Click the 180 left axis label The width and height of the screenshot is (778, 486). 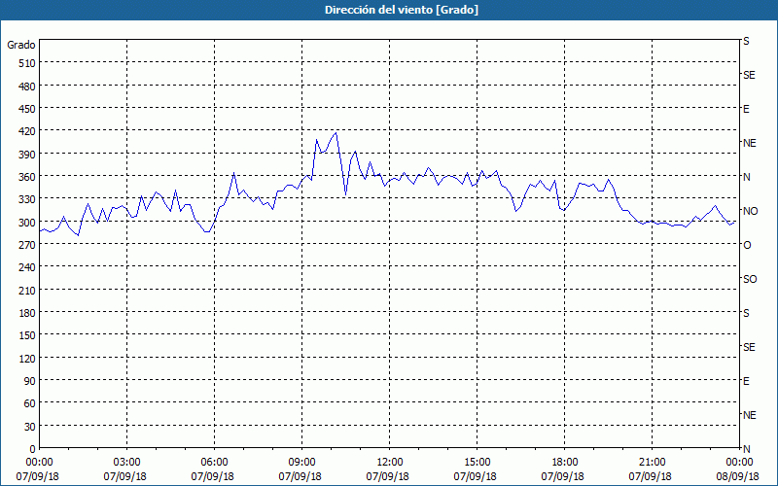(x=27, y=313)
